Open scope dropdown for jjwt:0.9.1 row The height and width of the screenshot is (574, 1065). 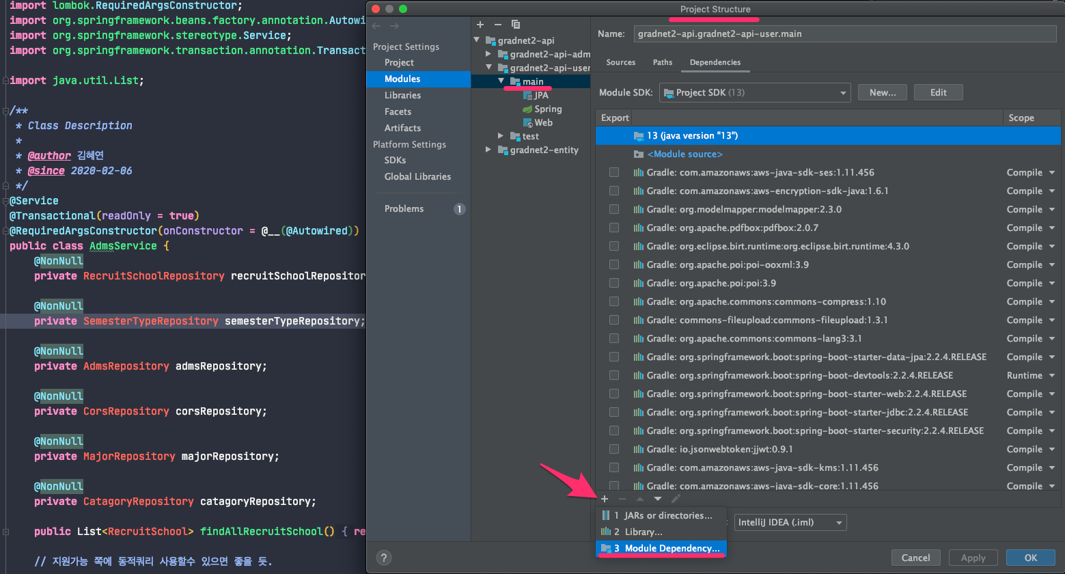pyautogui.click(x=1052, y=450)
